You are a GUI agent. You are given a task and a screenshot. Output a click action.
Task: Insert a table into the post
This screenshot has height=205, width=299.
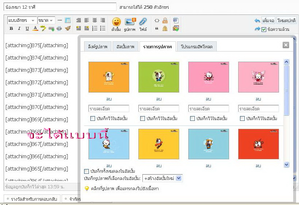coord(68,20)
